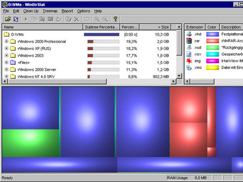Open a drive with the toolbar Open icon
Screen dimensions: 243x182
click(x=8, y=19)
